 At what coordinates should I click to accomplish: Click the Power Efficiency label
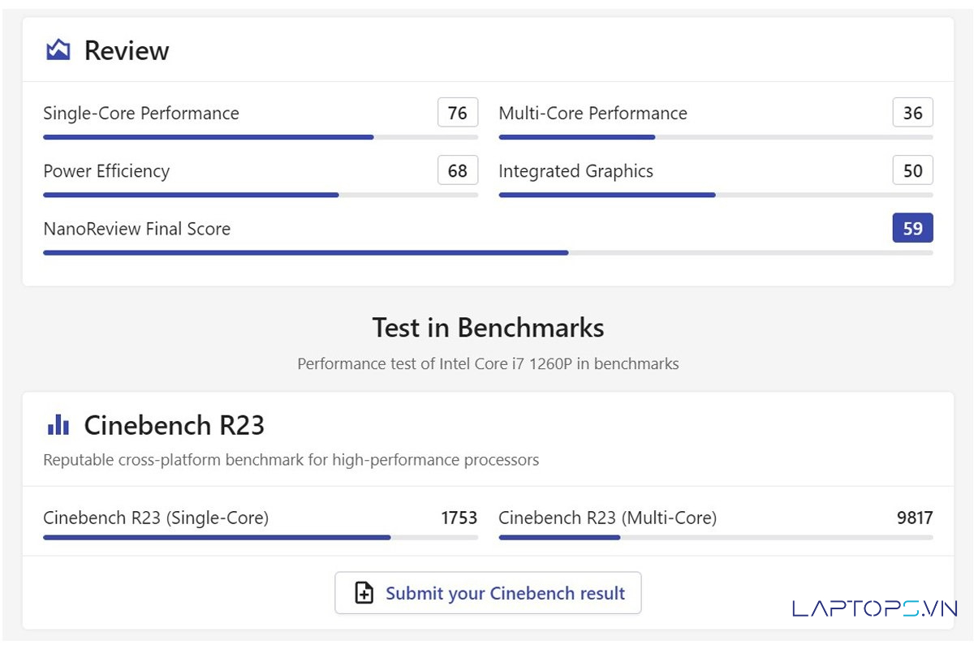click(x=106, y=171)
